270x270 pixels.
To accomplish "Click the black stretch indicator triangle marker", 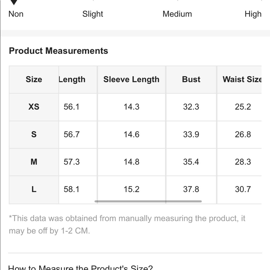I will pyautogui.click(x=14, y=2).
